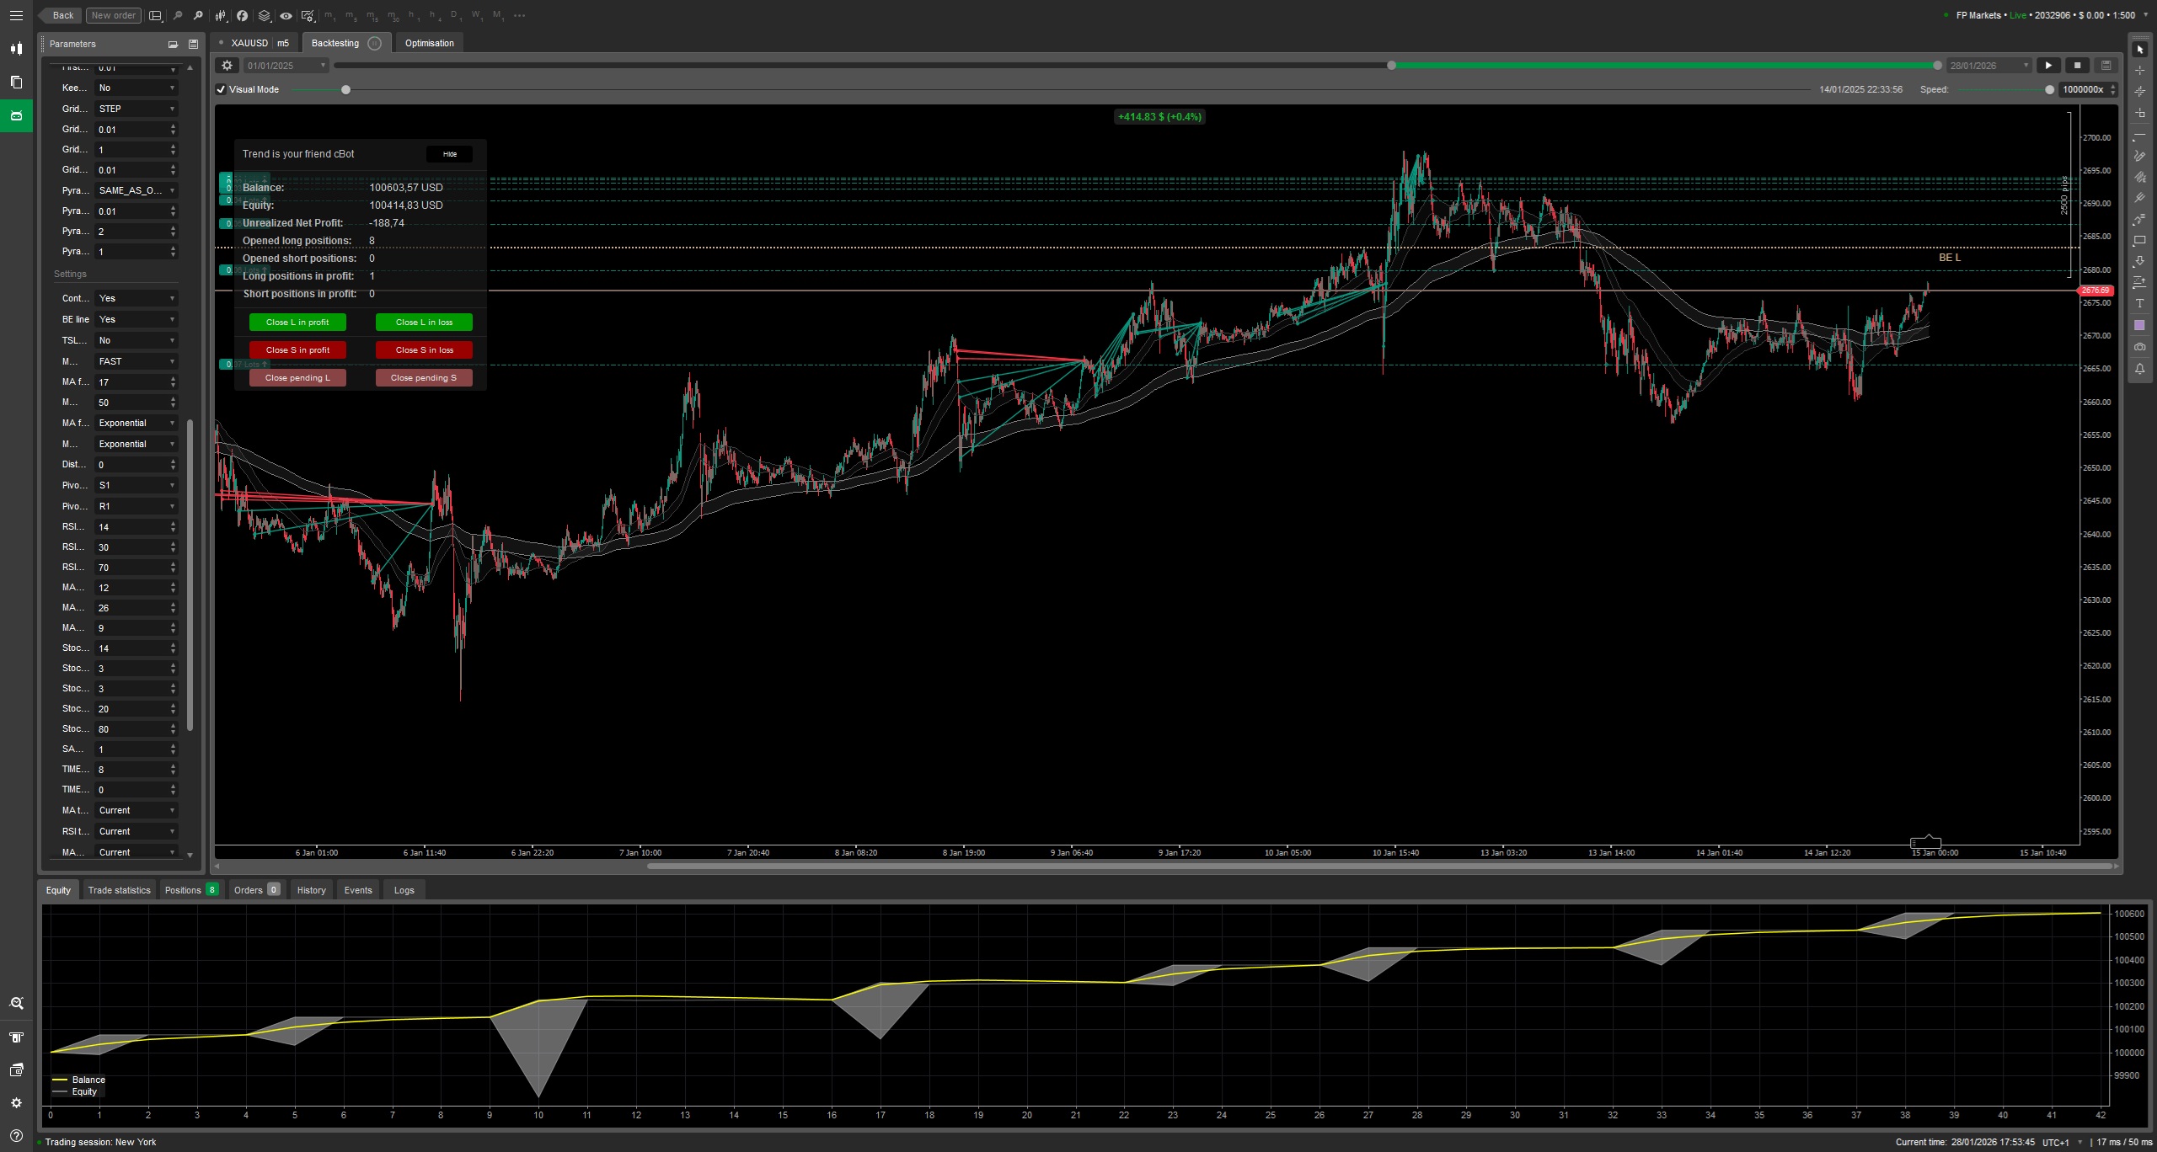Switch to the Optimisation tab
The height and width of the screenshot is (1152, 2157).
click(430, 43)
